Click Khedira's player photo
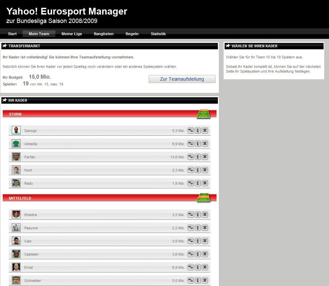This screenshot has height=286, width=329. 16,214
